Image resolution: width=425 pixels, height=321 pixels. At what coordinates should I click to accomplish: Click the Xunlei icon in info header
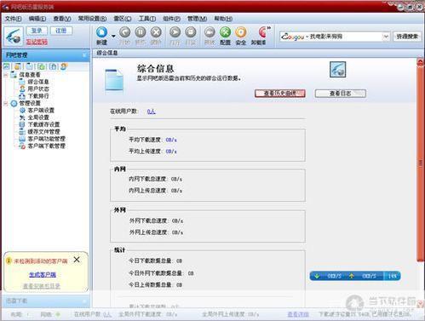pos(337,70)
